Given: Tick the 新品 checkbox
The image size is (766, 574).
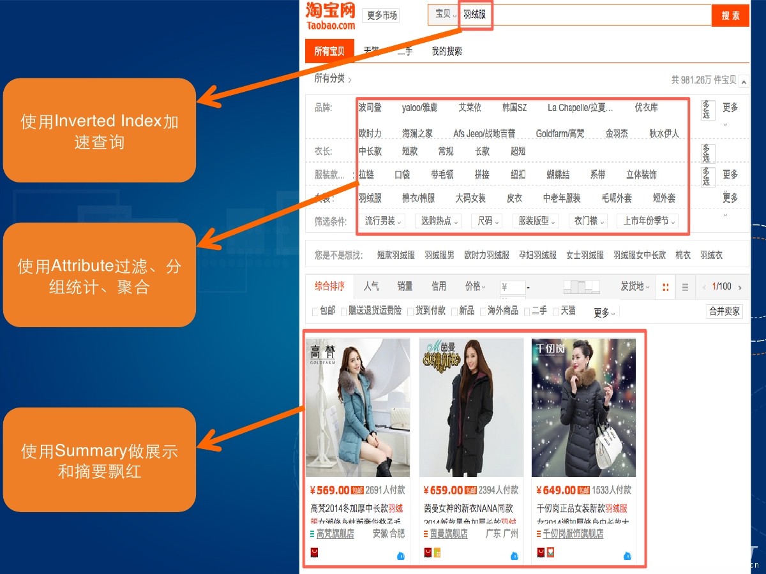Looking at the screenshot, I should 454,312.
